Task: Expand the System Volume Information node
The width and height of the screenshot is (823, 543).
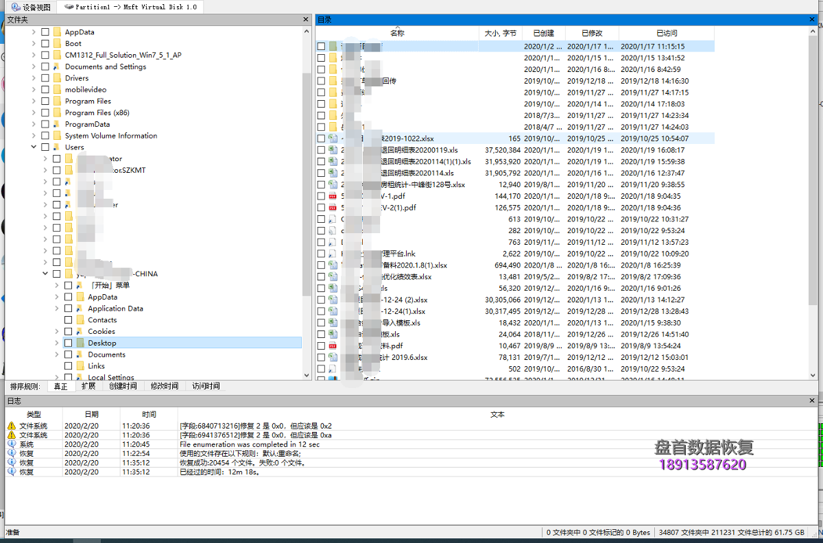Action: 34,136
